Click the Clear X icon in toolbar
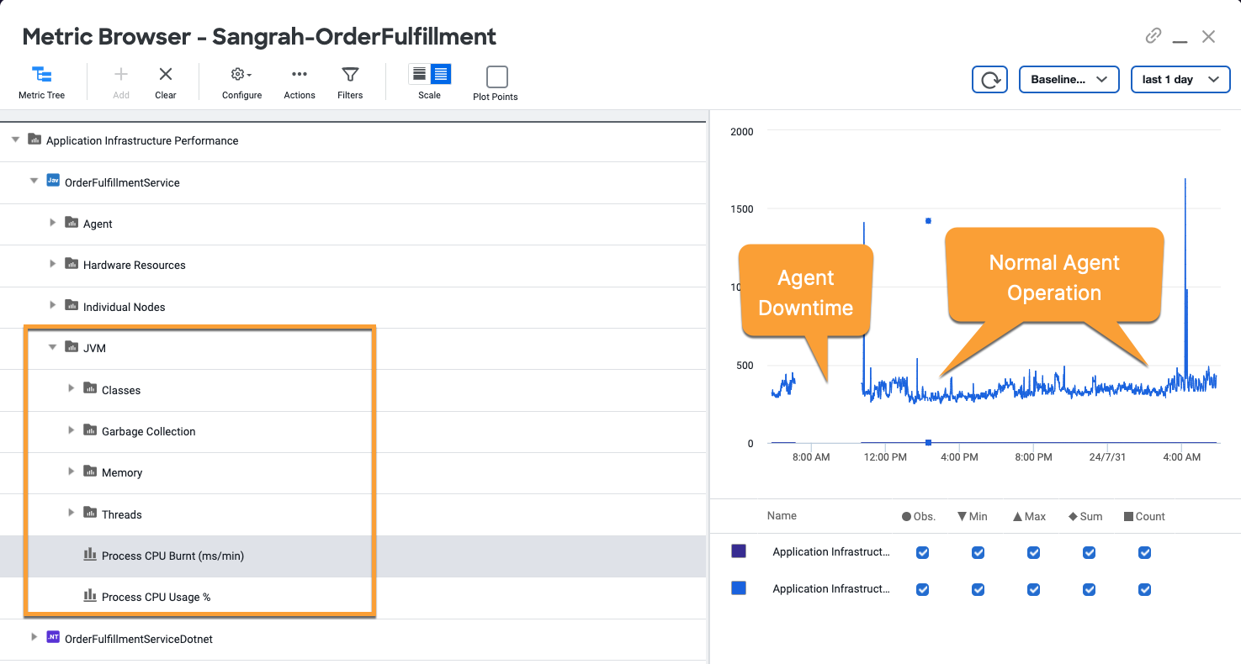 [166, 82]
